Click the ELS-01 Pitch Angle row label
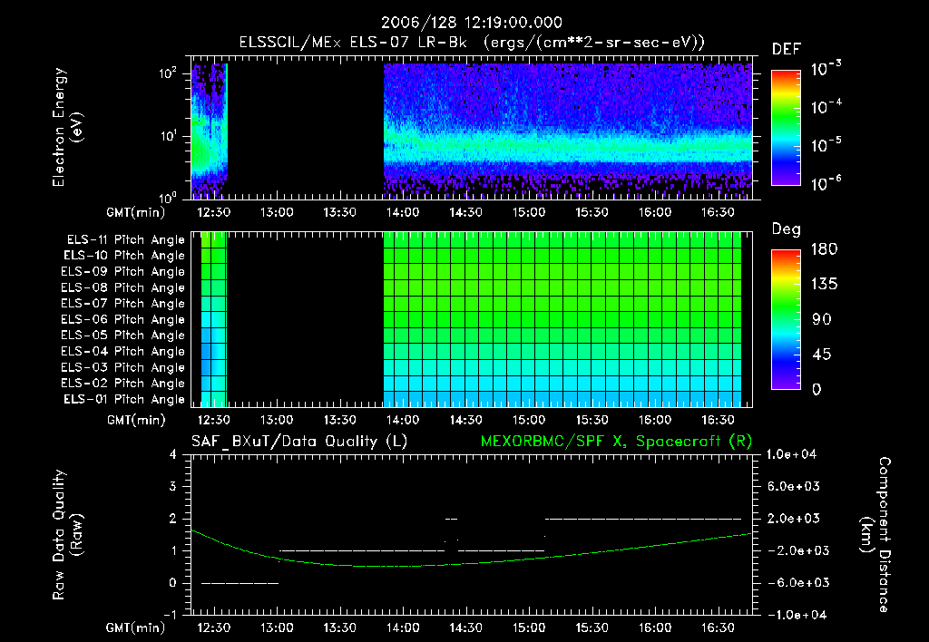This screenshot has width=929, height=642. click(x=124, y=399)
